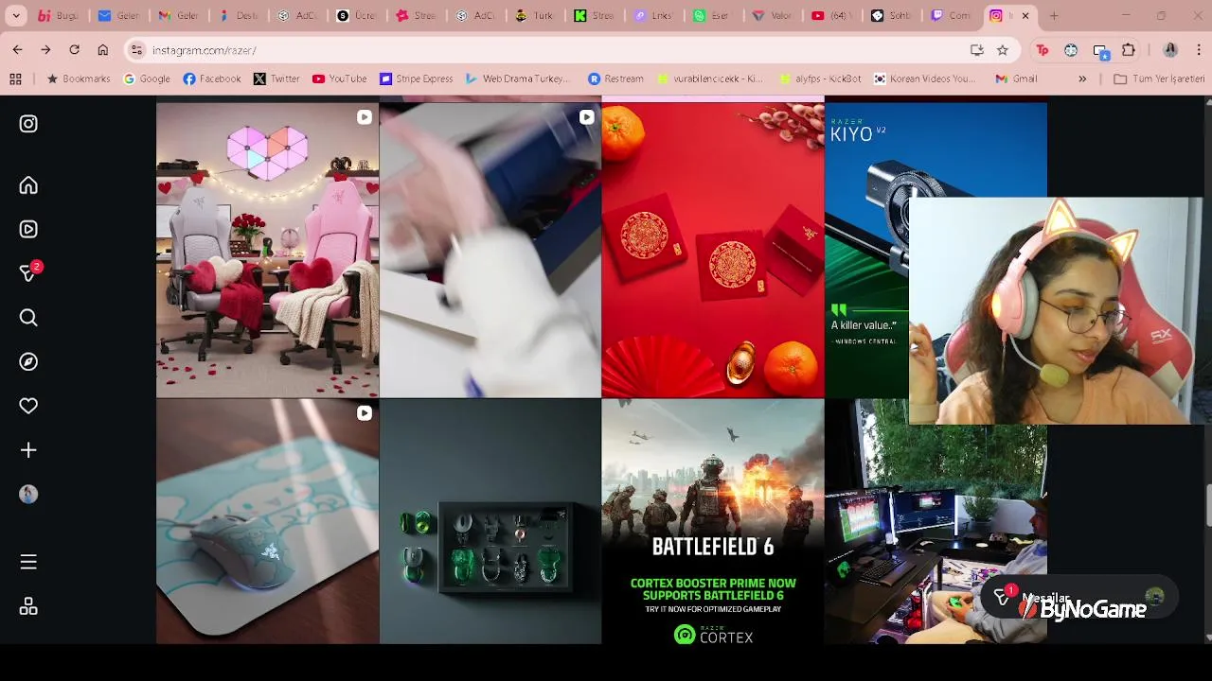Open Chrome menu three dots
The height and width of the screenshot is (681, 1212).
pos(1199,50)
